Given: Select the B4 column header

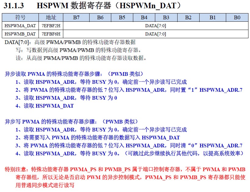Looking at the screenshot, I should tap(144, 17).
